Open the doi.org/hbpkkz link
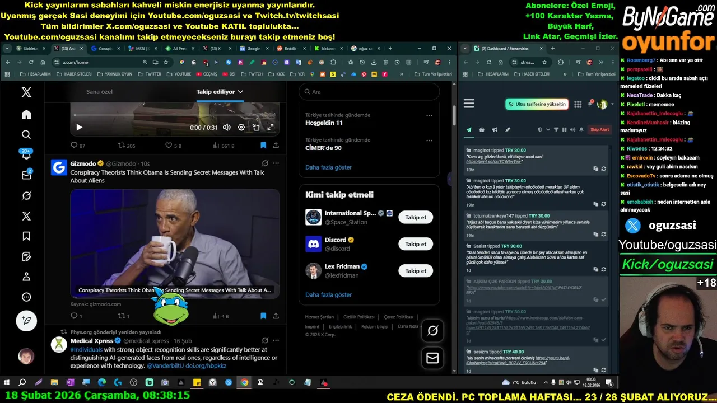 click(206, 365)
